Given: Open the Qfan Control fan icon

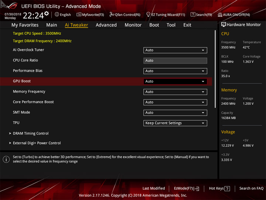Looking at the screenshot, I should pyautogui.click(x=112, y=14).
